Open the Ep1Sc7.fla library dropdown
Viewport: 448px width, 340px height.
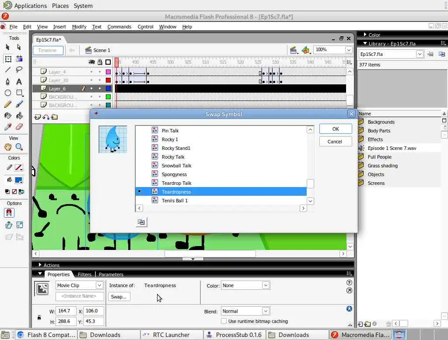(x=420, y=54)
